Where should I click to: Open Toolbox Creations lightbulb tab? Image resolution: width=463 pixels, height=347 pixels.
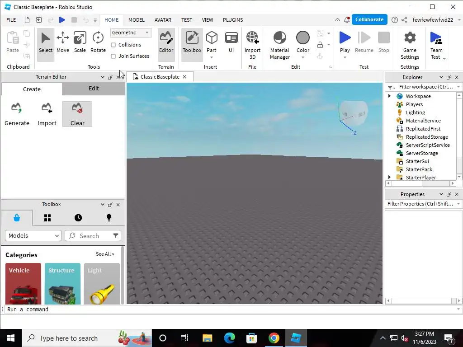pyautogui.click(x=109, y=218)
